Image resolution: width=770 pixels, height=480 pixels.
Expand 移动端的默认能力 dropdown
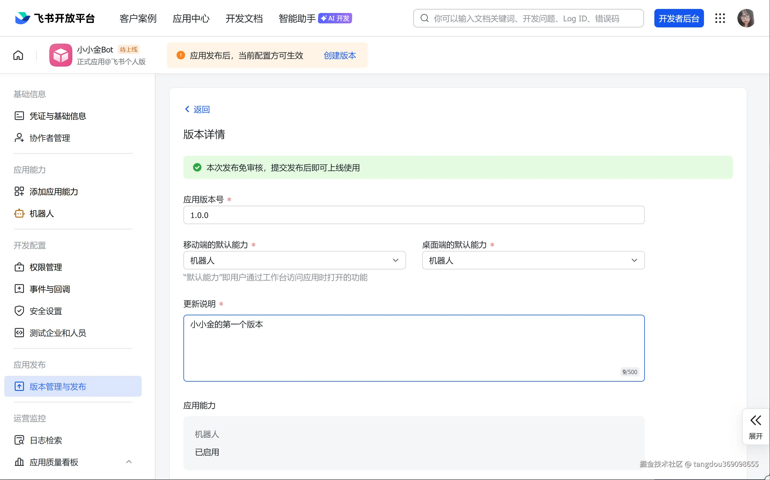[294, 260]
